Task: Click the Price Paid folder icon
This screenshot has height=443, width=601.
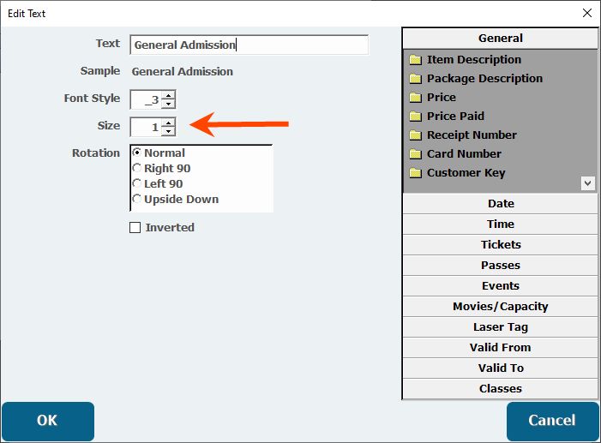Action: [416, 117]
